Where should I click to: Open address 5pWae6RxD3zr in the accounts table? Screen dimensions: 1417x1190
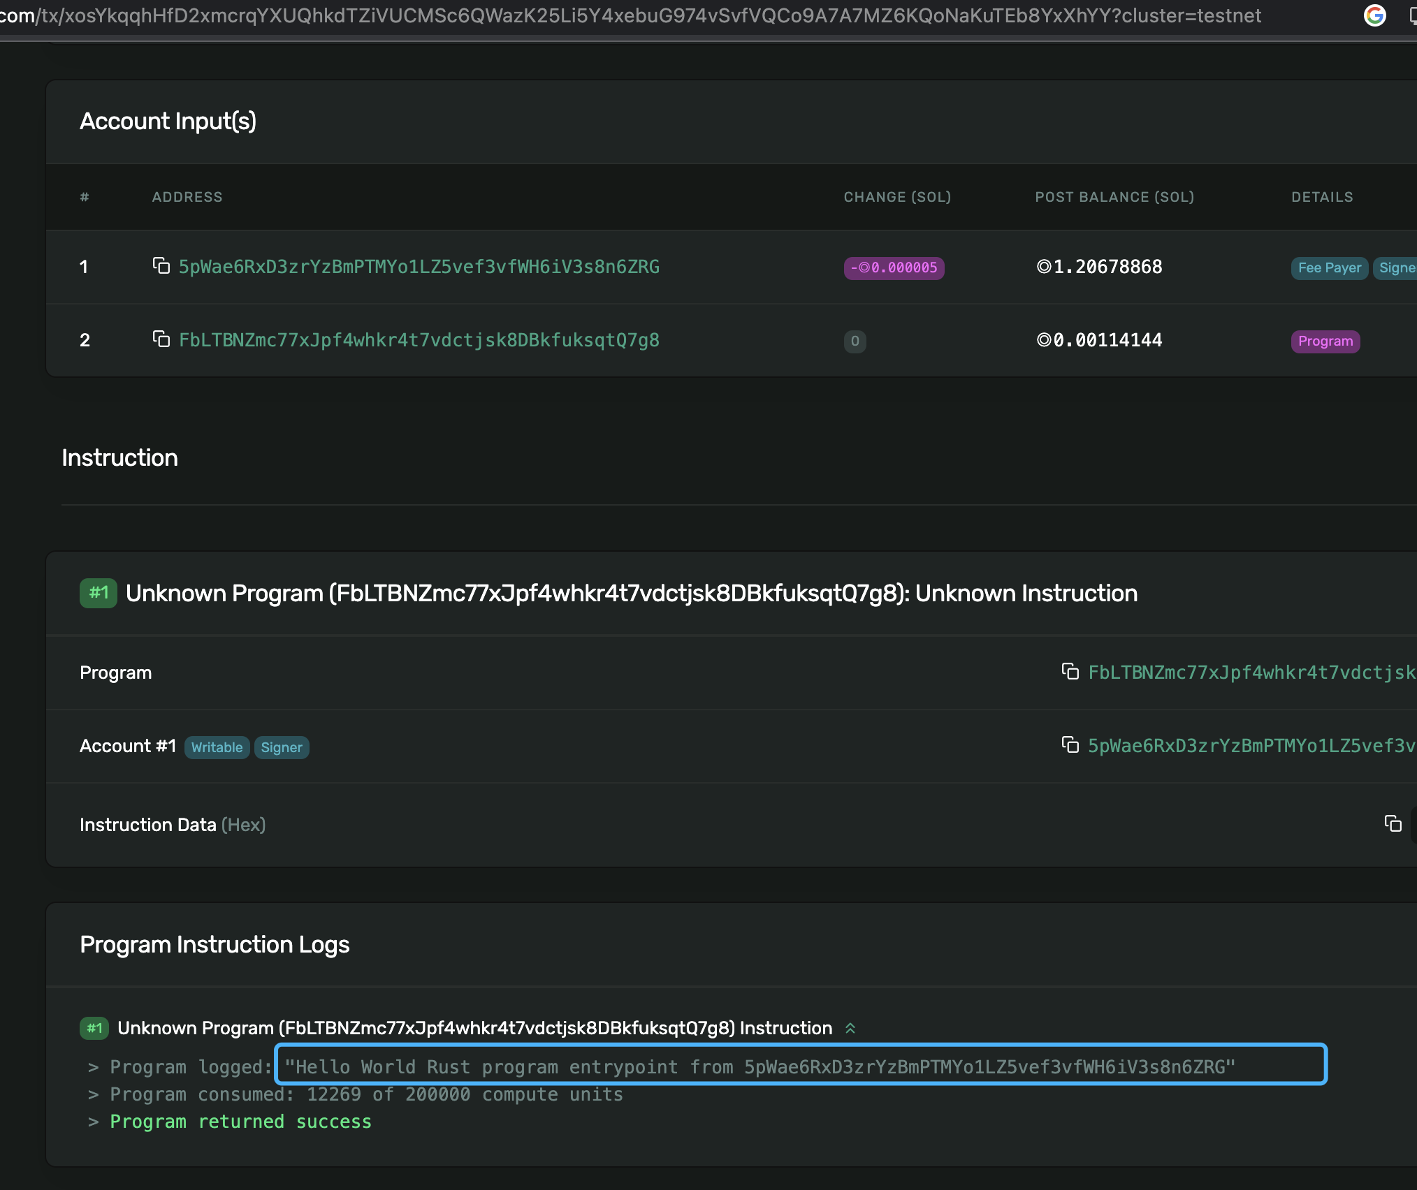tap(419, 267)
